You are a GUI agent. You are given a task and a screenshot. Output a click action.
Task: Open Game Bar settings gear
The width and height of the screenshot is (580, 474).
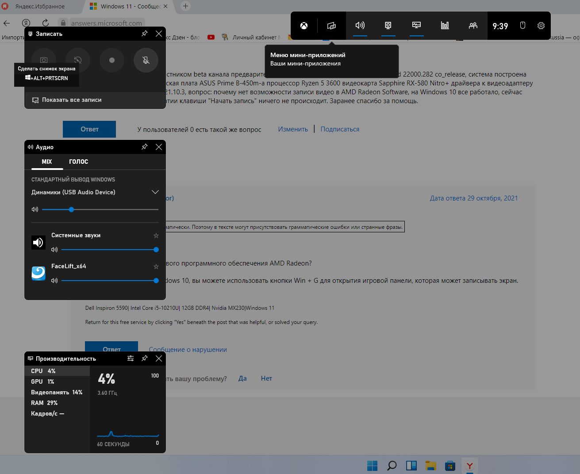click(541, 26)
